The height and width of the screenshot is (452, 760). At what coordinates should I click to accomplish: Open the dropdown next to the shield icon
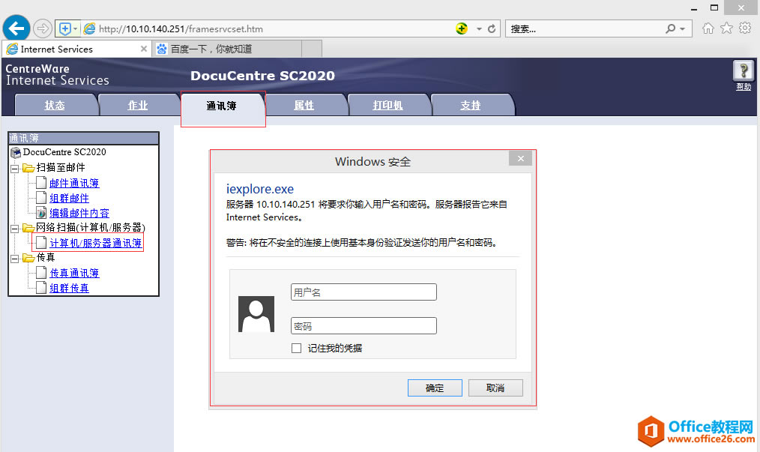coord(75,28)
